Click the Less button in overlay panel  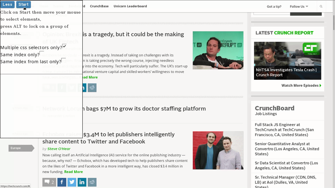click(x=7, y=4)
